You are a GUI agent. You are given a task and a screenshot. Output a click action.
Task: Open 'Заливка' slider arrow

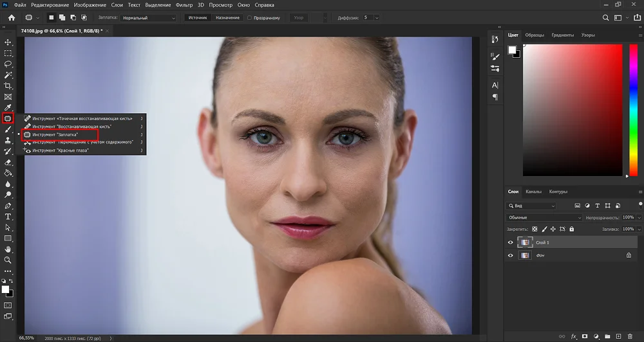coord(639,230)
